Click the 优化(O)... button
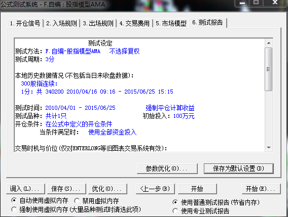The image size is (288, 217). pos(108,189)
